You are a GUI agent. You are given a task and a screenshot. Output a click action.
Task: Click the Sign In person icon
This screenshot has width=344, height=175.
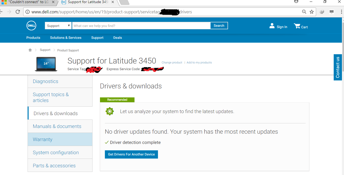click(x=272, y=26)
